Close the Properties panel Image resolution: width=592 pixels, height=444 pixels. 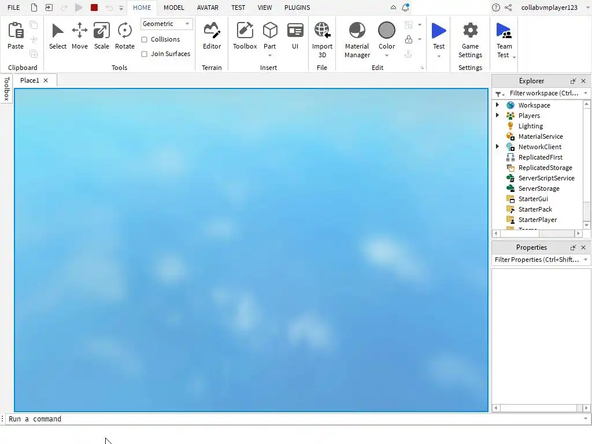583,247
